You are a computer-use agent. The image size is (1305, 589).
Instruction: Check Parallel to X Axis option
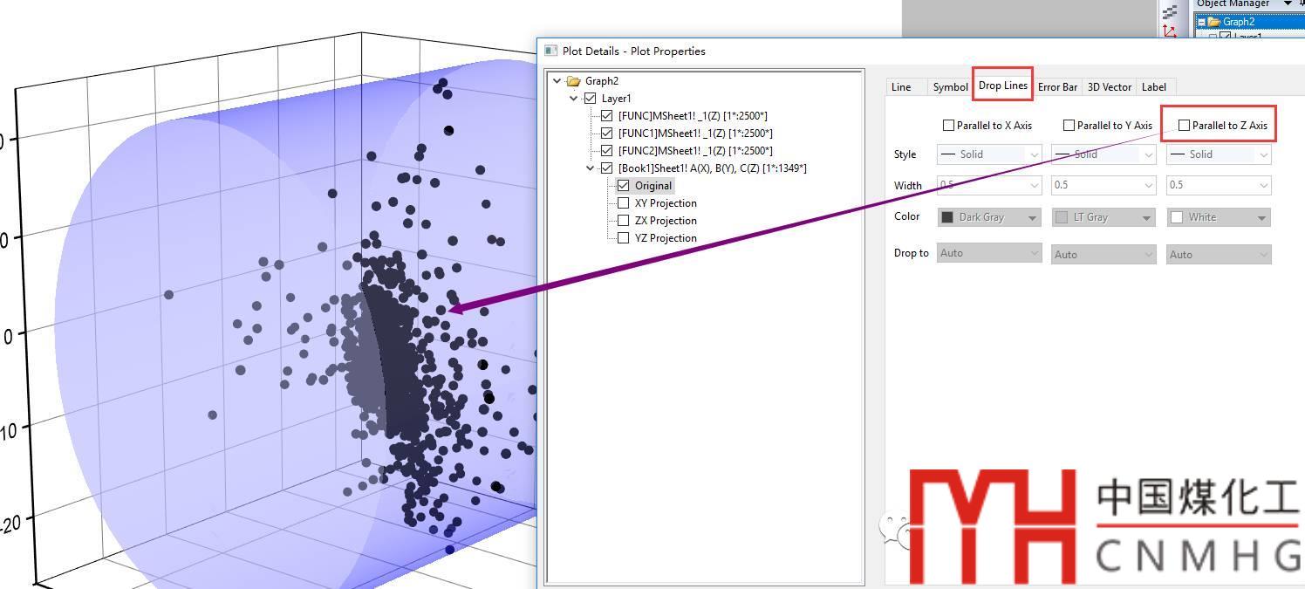click(x=948, y=126)
